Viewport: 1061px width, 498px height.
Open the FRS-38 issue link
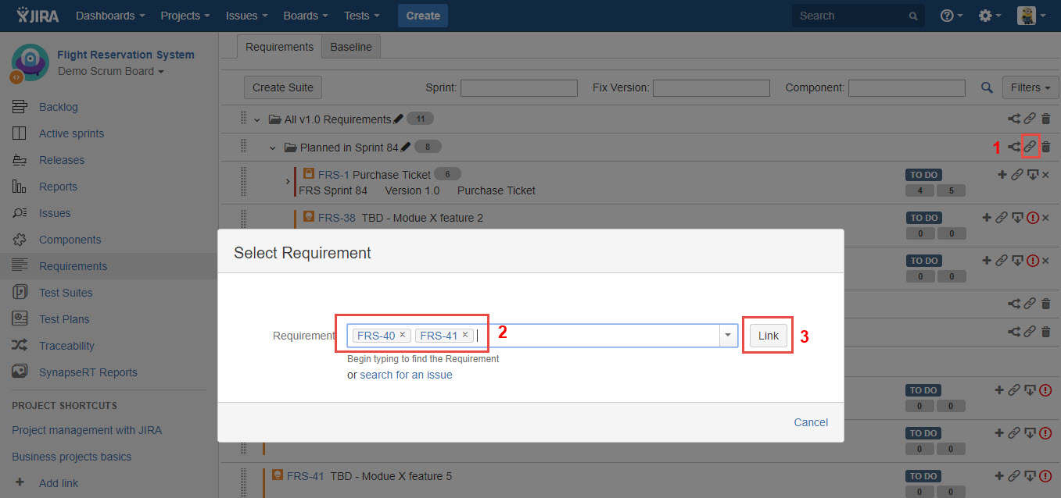[x=337, y=218]
